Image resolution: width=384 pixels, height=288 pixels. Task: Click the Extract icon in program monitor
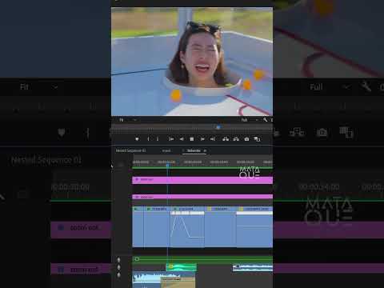(x=236, y=139)
